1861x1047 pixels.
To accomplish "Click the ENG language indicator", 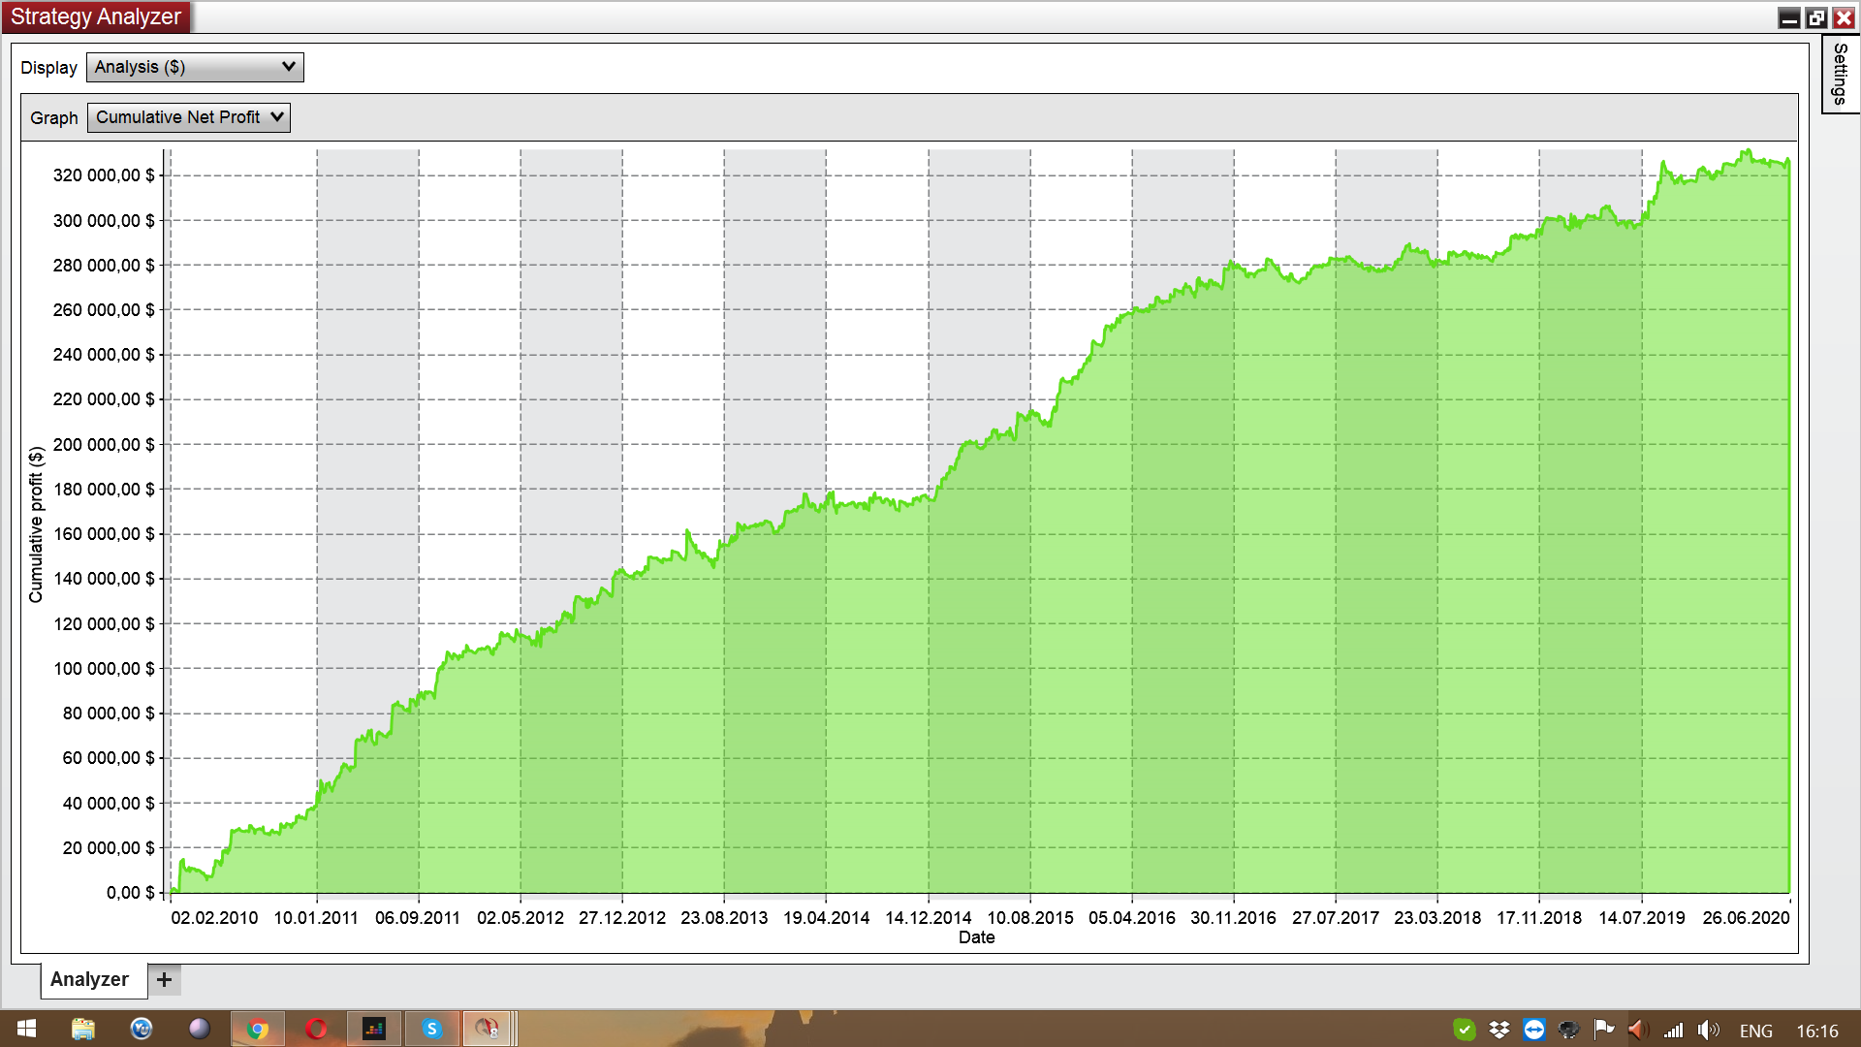I will point(1755,1031).
